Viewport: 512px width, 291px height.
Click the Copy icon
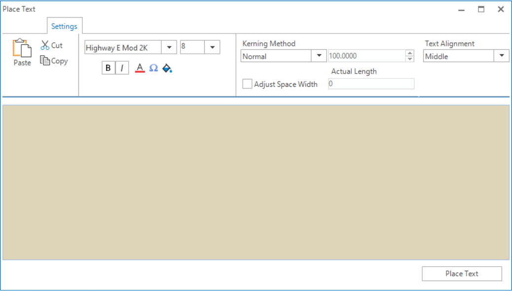45,61
